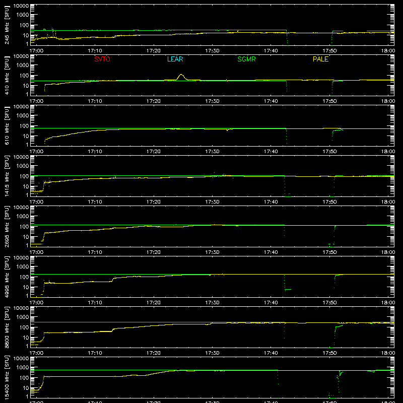403x403 pixels.
Task: Click the yellow PALE station label
Action: 320,59
